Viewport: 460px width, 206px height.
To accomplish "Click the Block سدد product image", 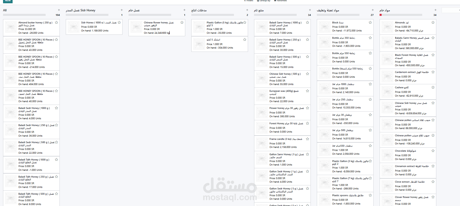I will [x=325, y=27].
